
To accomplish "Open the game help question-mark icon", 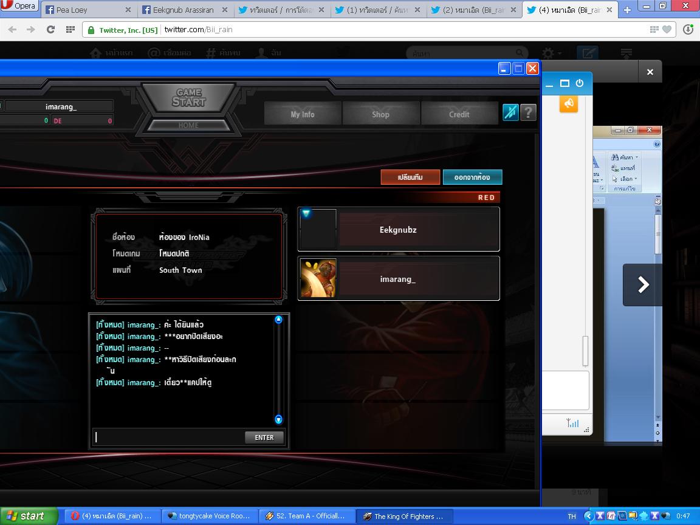I will pyautogui.click(x=528, y=112).
